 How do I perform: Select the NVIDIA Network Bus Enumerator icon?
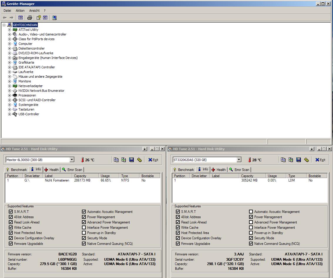15,91
